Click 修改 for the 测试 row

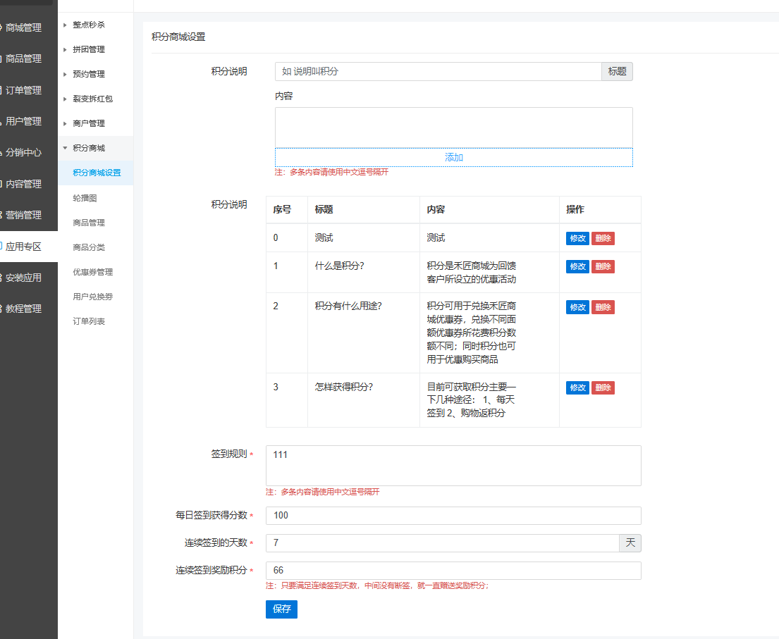point(577,238)
